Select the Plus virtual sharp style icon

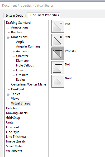click(x=58, y=26)
